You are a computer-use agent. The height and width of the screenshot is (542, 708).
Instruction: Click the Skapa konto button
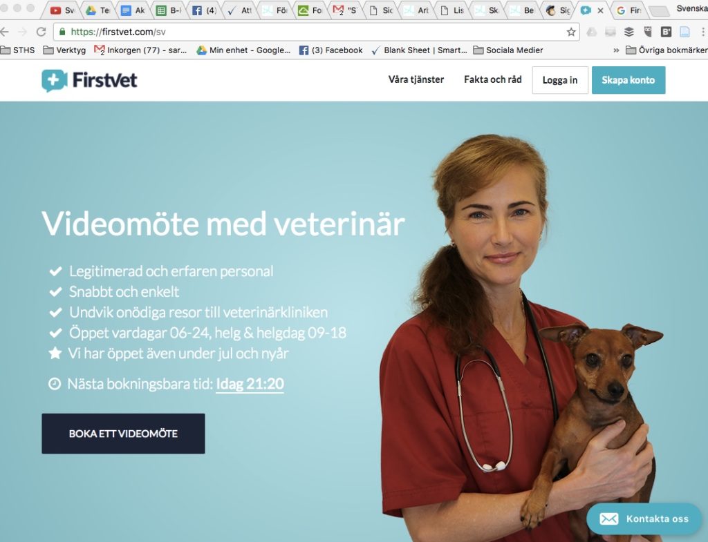point(628,80)
